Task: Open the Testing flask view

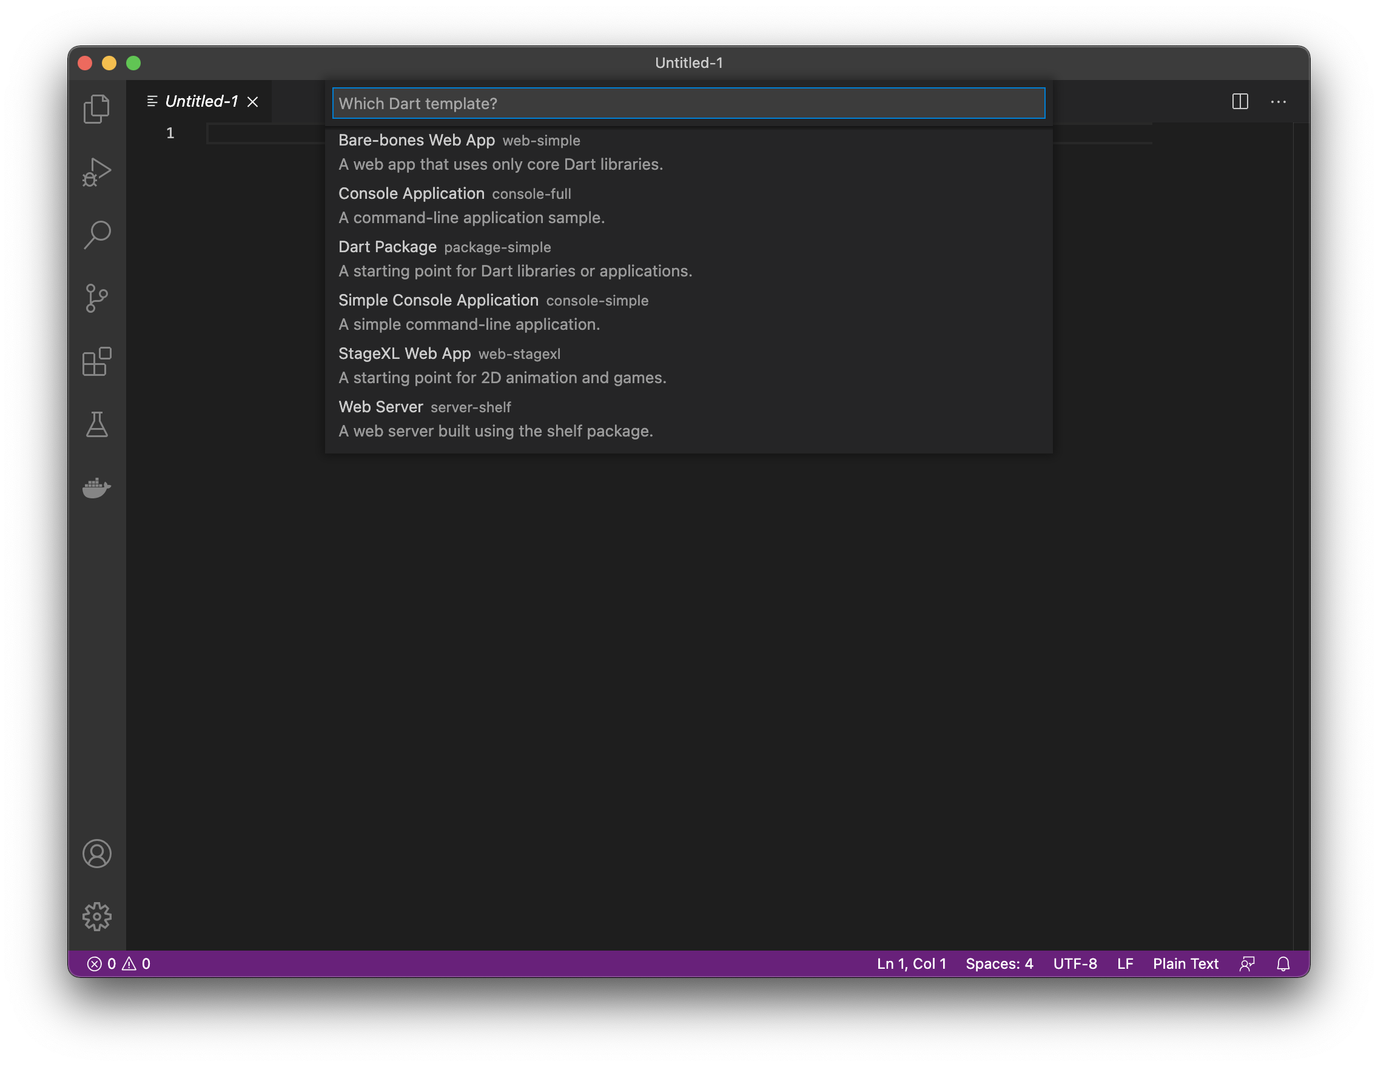Action: coord(96,424)
